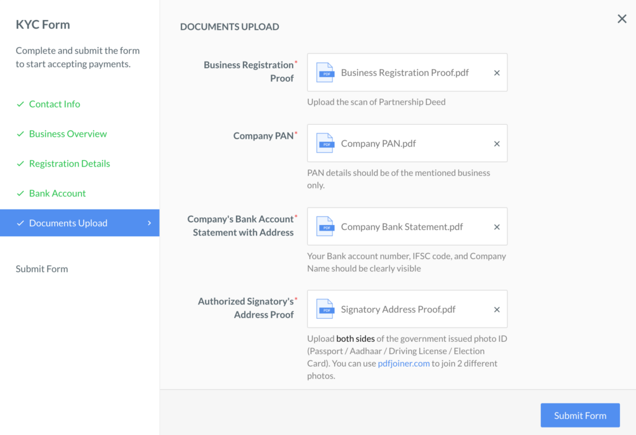Image resolution: width=636 pixels, height=435 pixels.
Task: Click the Company PAN.pdf upload field
Action: [407, 144]
